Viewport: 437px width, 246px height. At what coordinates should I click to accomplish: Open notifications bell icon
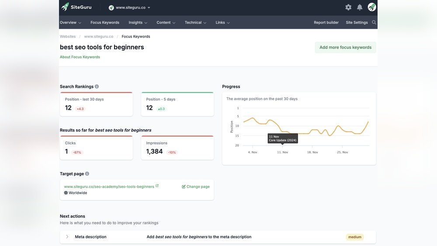360,7
